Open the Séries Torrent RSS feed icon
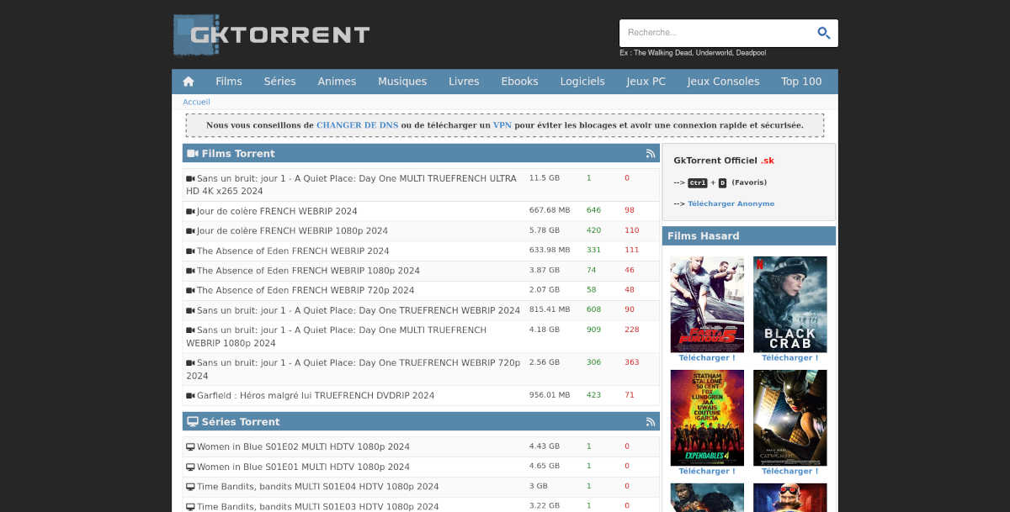The image size is (1010, 512). tap(651, 422)
